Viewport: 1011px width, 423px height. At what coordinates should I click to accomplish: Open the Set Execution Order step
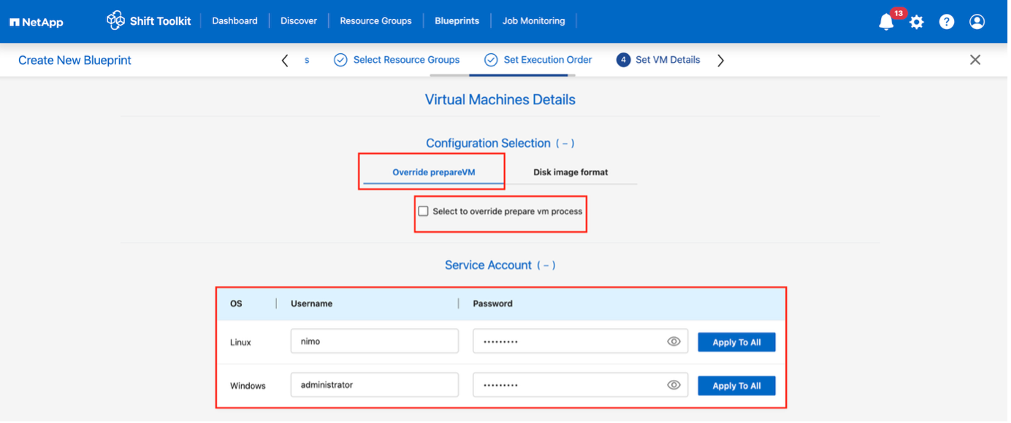[x=545, y=59]
